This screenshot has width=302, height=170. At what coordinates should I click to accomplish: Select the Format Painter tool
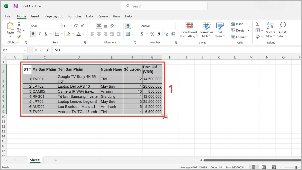tap(20, 37)
